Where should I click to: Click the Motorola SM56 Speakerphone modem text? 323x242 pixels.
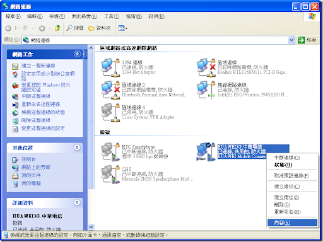click(158, 179)
